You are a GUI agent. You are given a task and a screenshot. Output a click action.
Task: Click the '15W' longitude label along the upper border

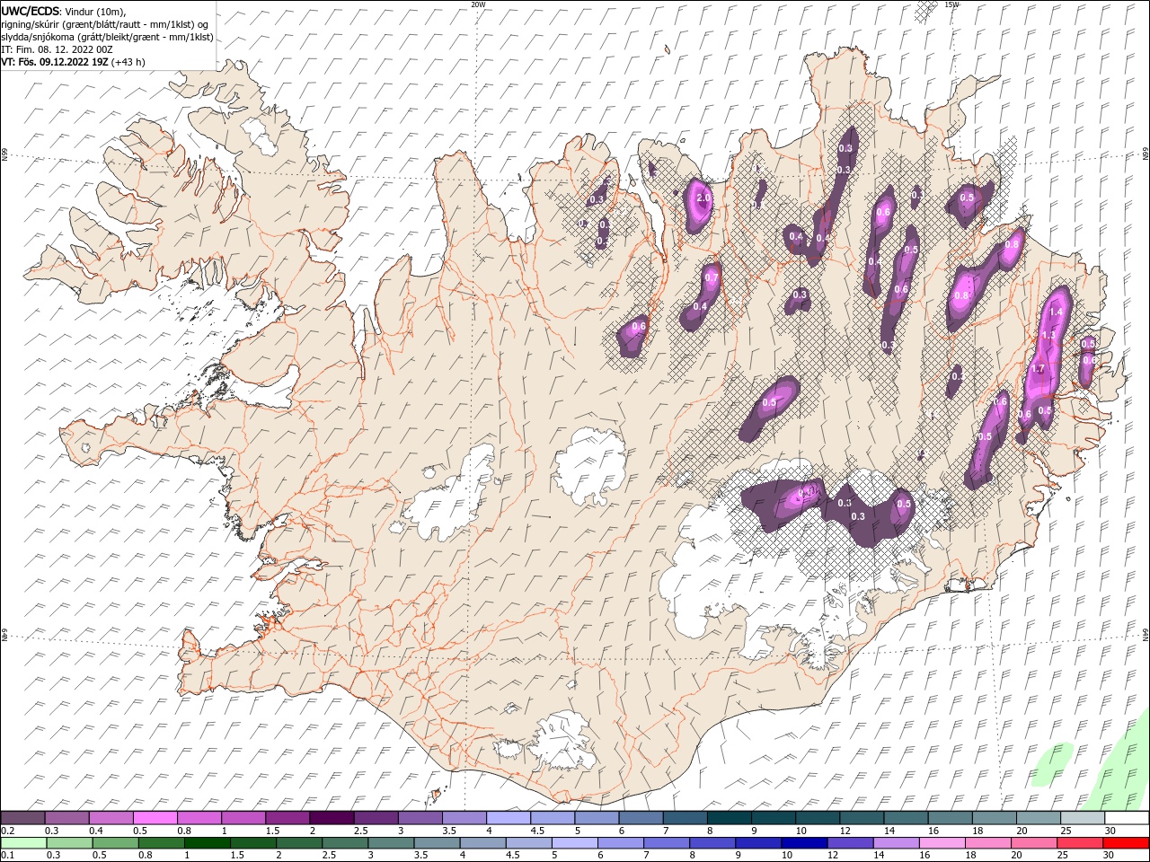coord(952,4)
